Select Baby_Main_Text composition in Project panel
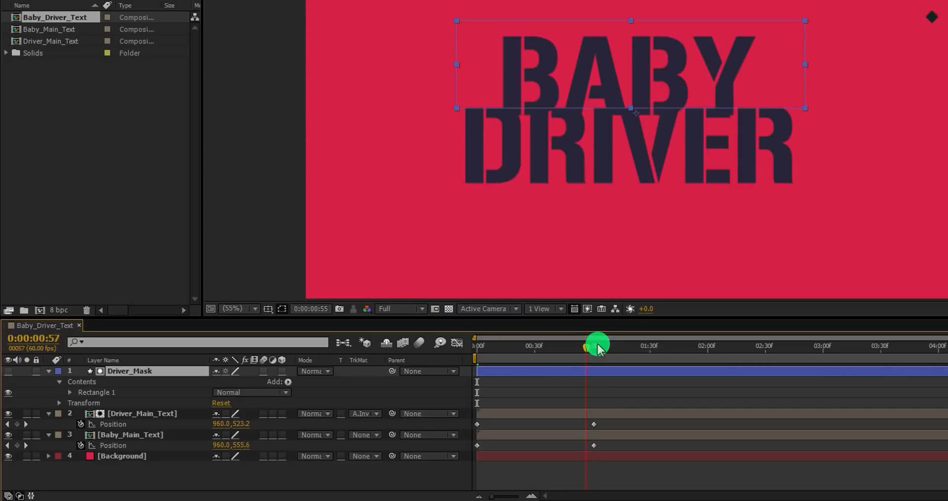The image size is (948, 501). click(x=49, y=29)
